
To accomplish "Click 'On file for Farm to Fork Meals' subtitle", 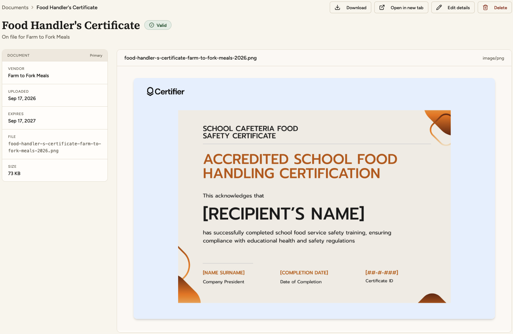I will click(x=36, y=37).
